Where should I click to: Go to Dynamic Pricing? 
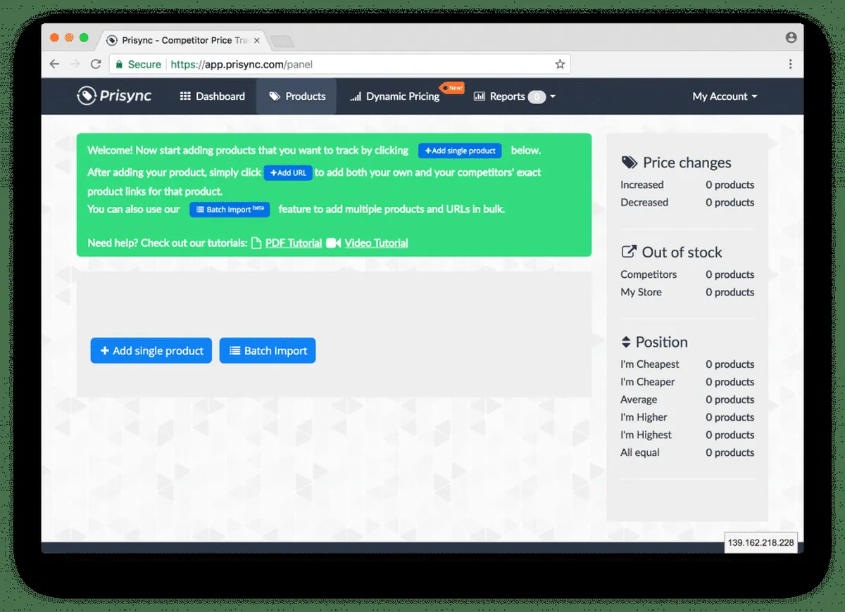[395, 96]
